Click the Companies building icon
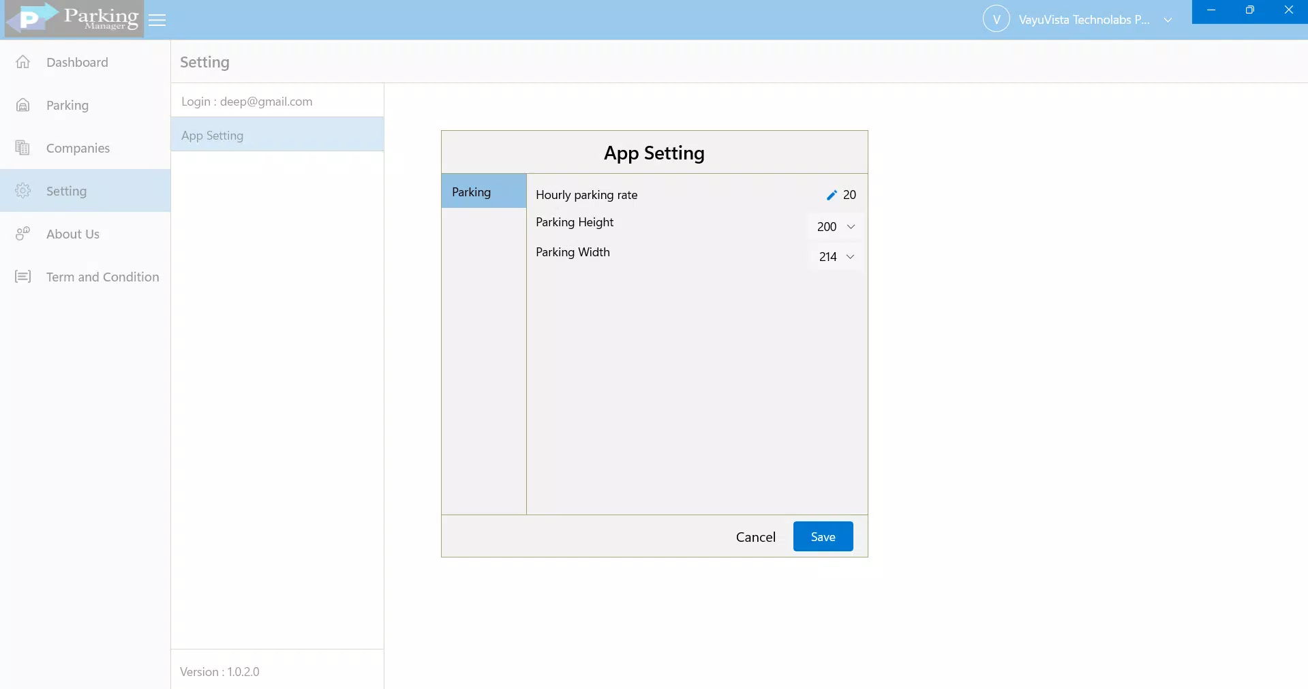Viewport: 1308px width, 689px height. point(23,148)
